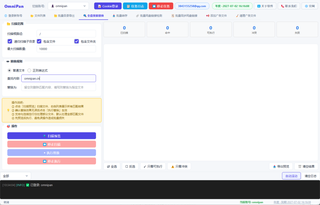Click the Cookie登录 button
The height and width of the screenshot is (205, 320).
(108, 6)
